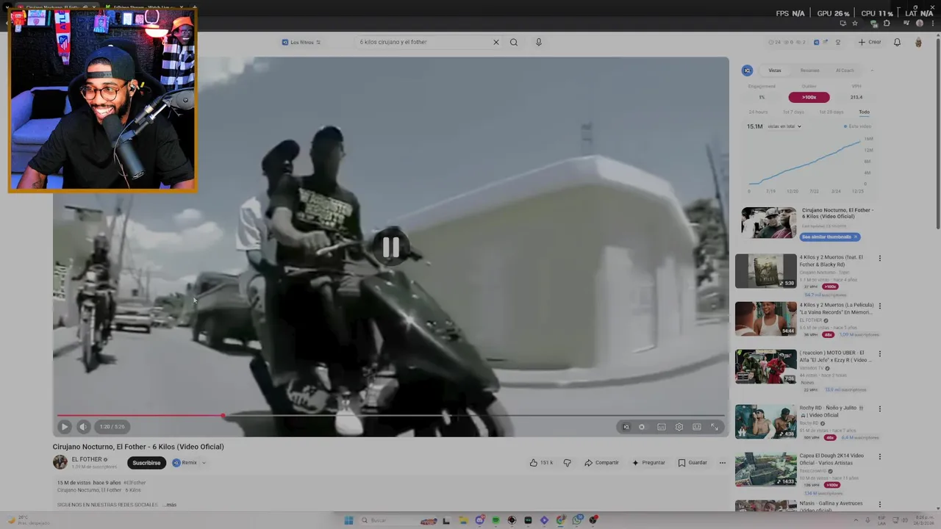
Task: Select the '1st 7 days' range tab
Action: pyautogui.click(x=793, y=112)
